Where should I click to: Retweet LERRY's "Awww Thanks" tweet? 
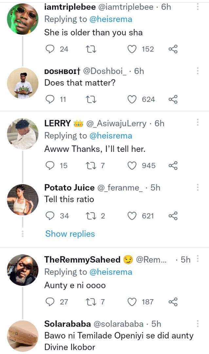[x=91, y=166]
